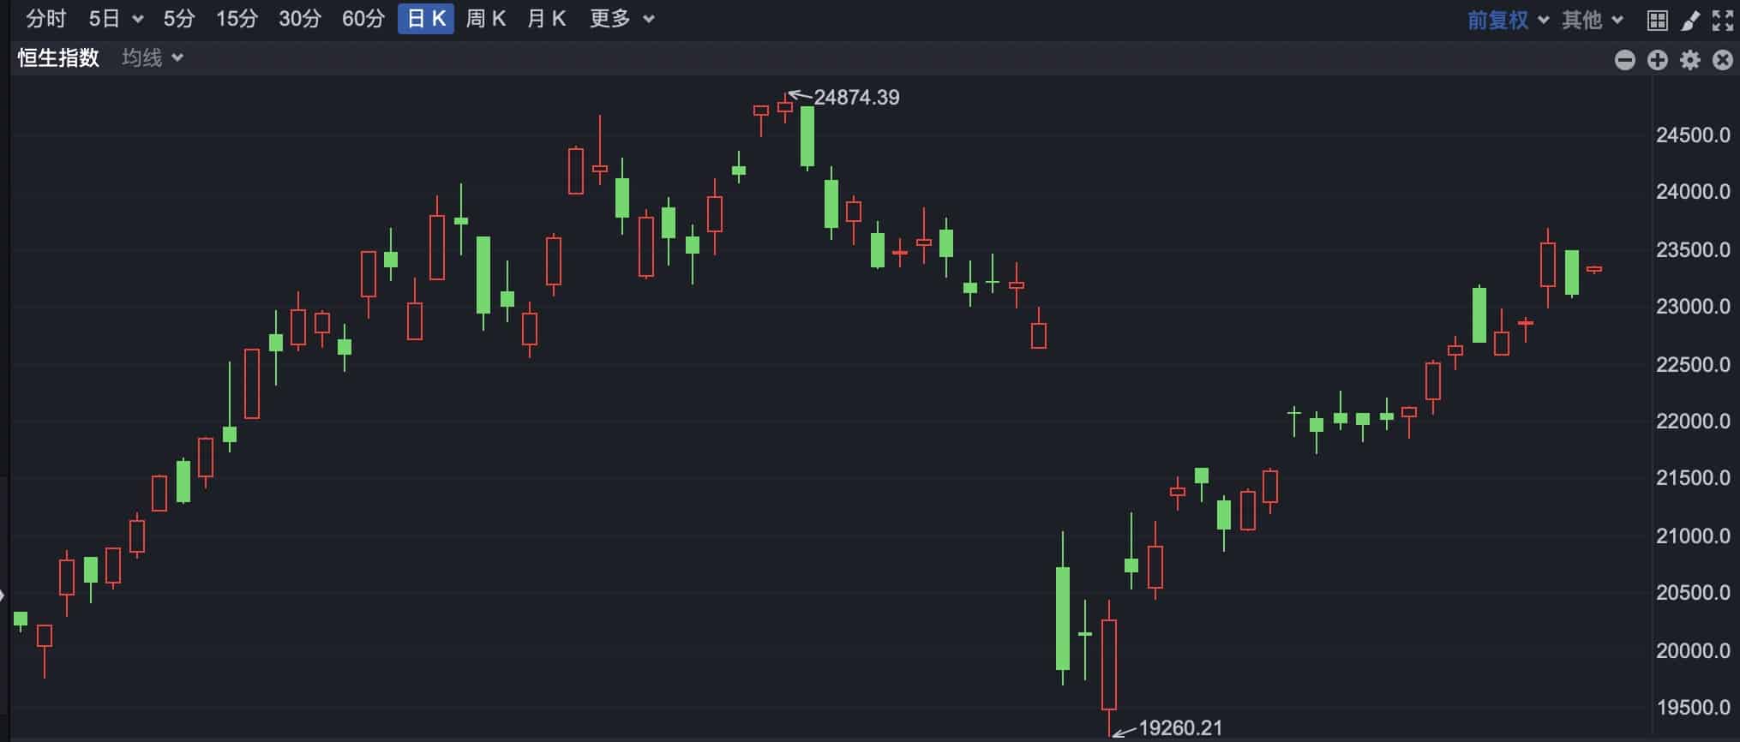Expand the 前复权 adjustment dropdown
Image resolution: width=1740 pixels, height=742 pixels.
(1508, 20)
